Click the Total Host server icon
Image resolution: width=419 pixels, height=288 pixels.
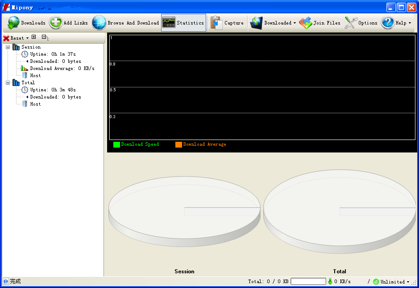tap(25, 104)
